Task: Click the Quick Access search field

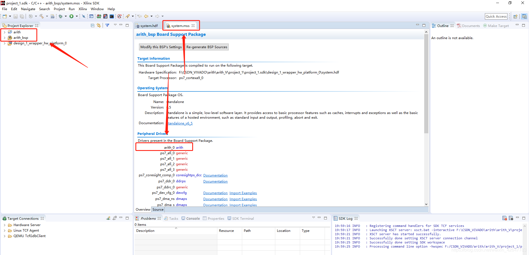Action: pyautogui.click(x=496, y=16)
